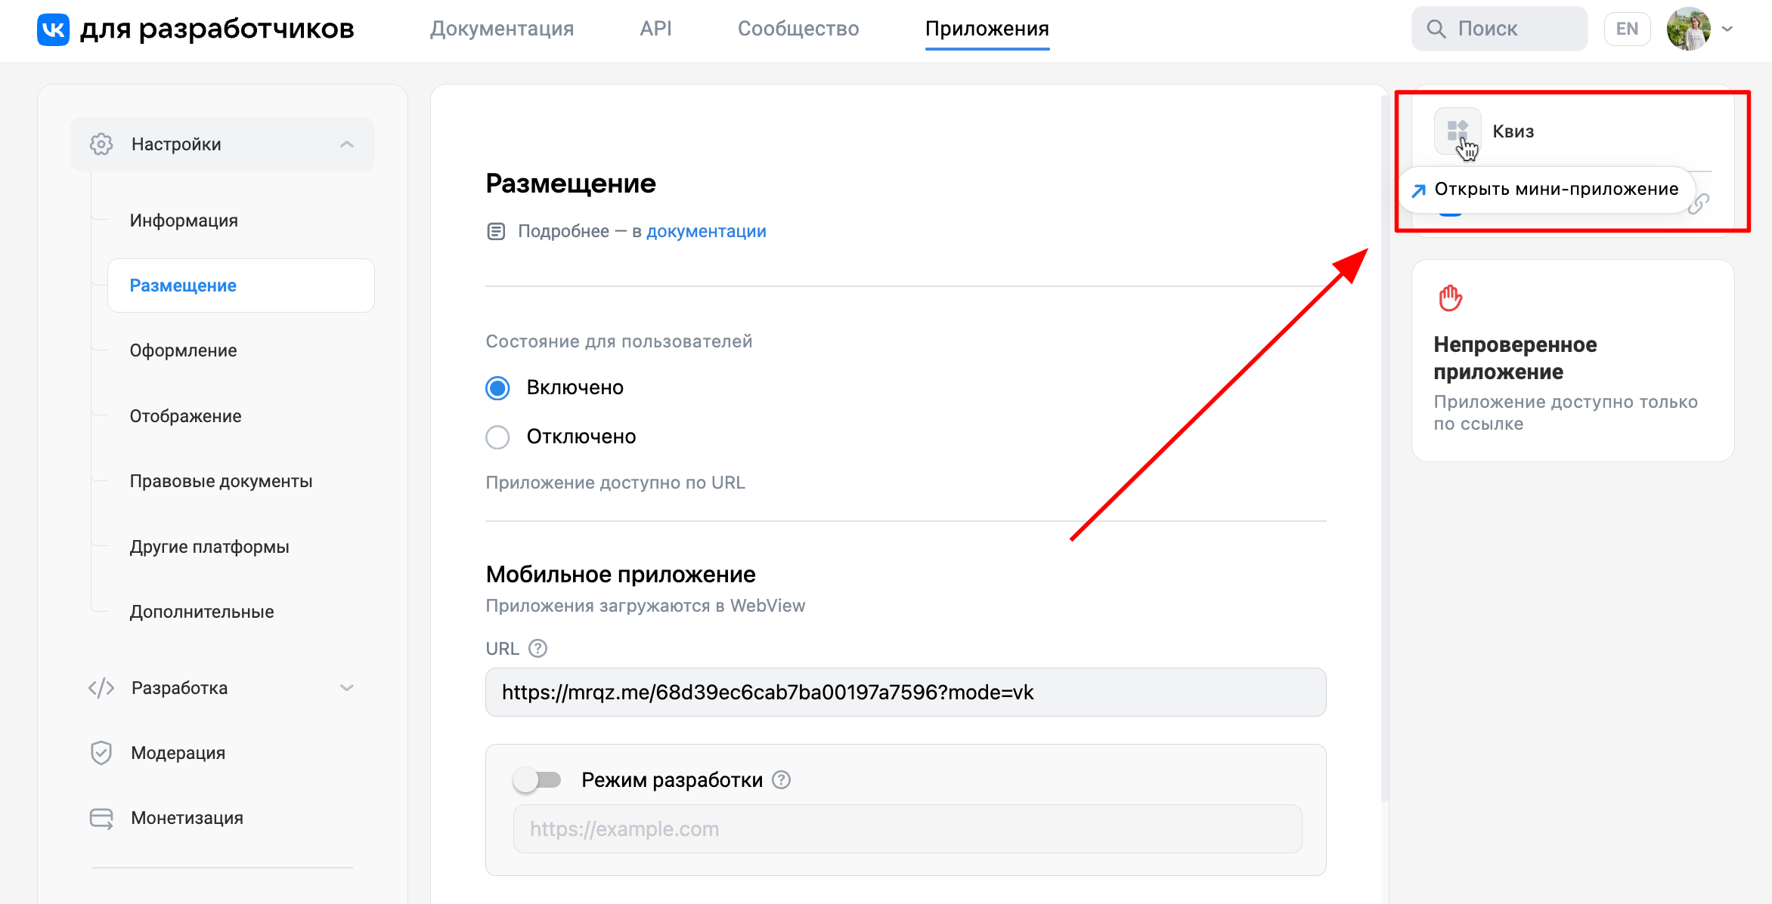Expand the Разработка section
The width and height of the screenshot is (1772, 904).
pos(347,688)
